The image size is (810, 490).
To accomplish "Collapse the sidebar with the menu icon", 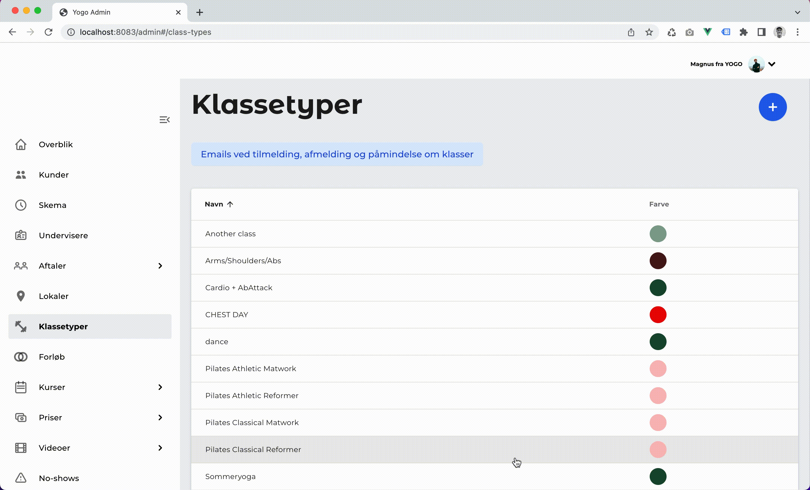I will pyautogui.click(x=164, y=119).
